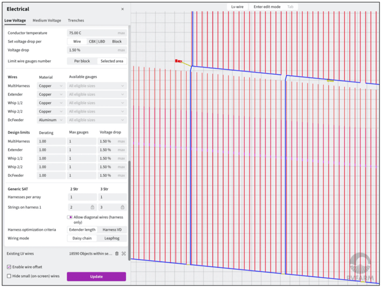The image size is (382, 287).
Task: Open Trenches tab
Action: [x=76, y=20]
